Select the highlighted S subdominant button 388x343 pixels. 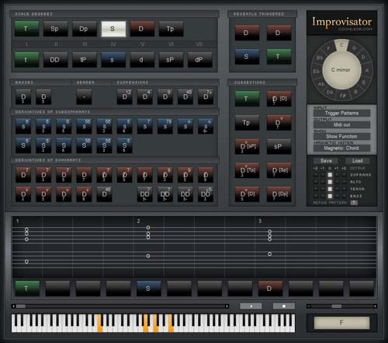click(113, 29)
